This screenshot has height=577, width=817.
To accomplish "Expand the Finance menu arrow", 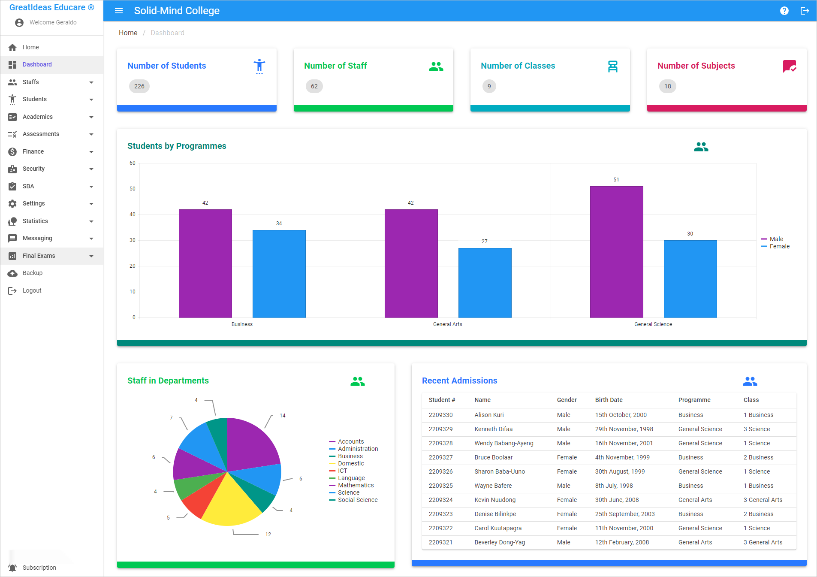I will [x=91, y=152].
